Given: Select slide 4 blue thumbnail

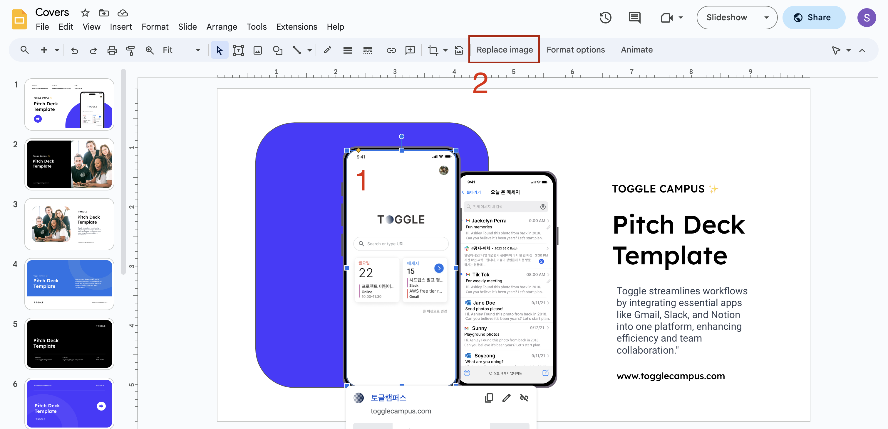Looking at the screenshot, I should coord(69,284).
